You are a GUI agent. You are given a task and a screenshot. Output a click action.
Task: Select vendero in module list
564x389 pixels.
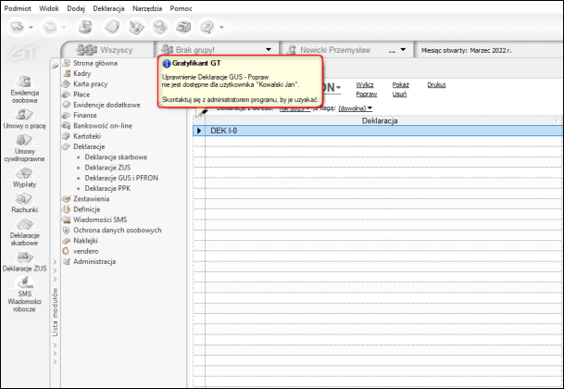click(81, 251)
